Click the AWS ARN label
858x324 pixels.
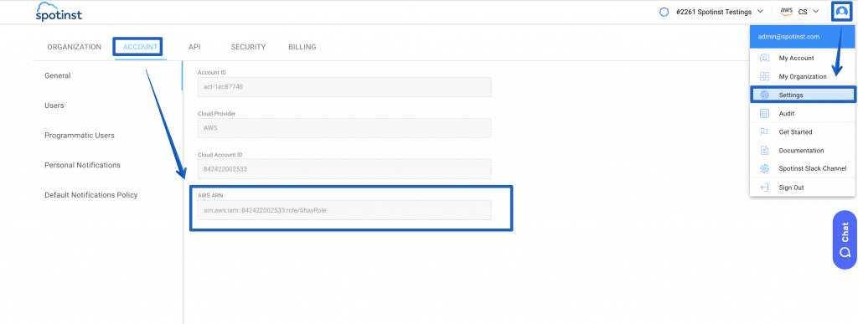(x=210, y=195)
